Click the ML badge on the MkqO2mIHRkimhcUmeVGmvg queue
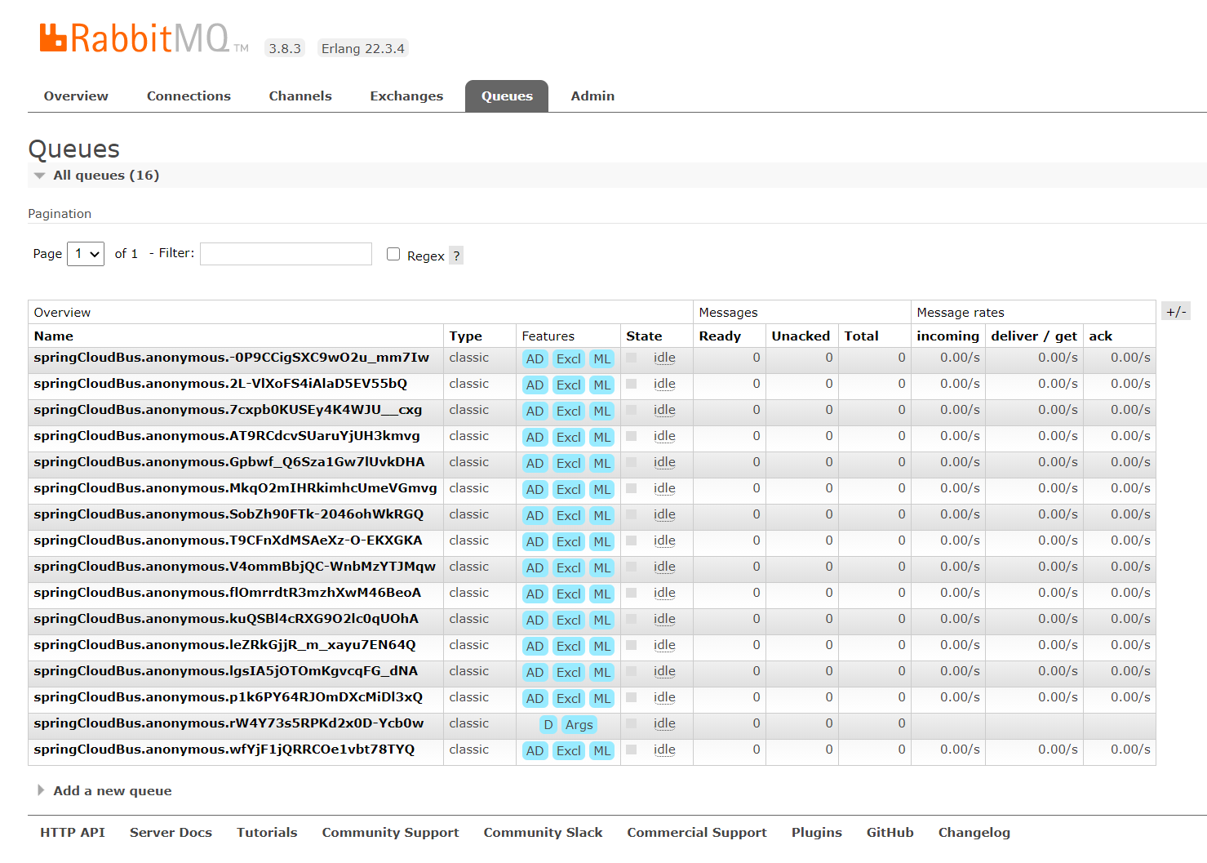The image size is (1207, 863). point(602,490)
